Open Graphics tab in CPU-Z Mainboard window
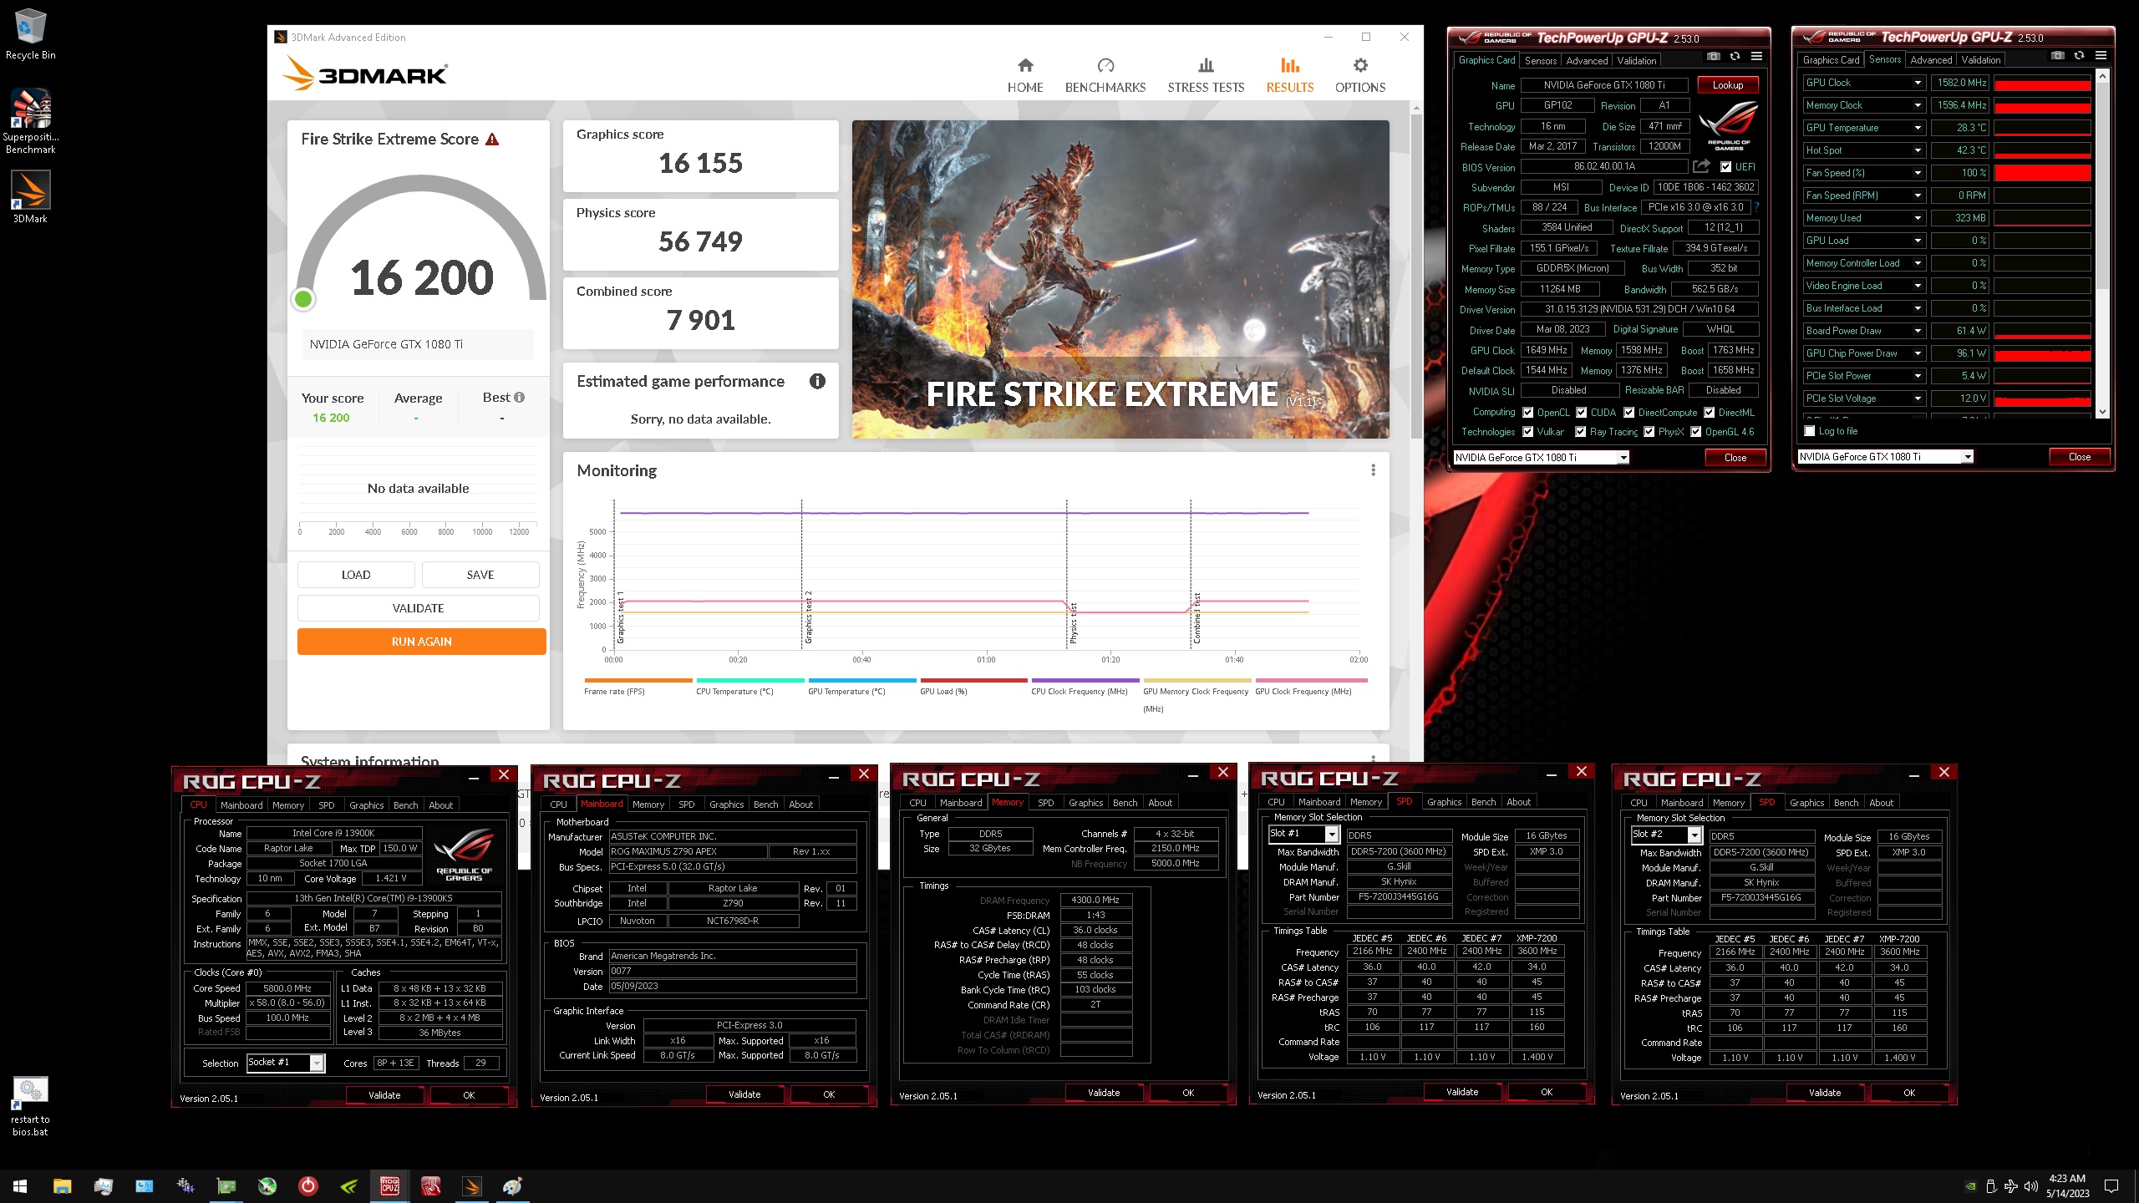The image size is (2139, 1203). (x=726, y=805)
